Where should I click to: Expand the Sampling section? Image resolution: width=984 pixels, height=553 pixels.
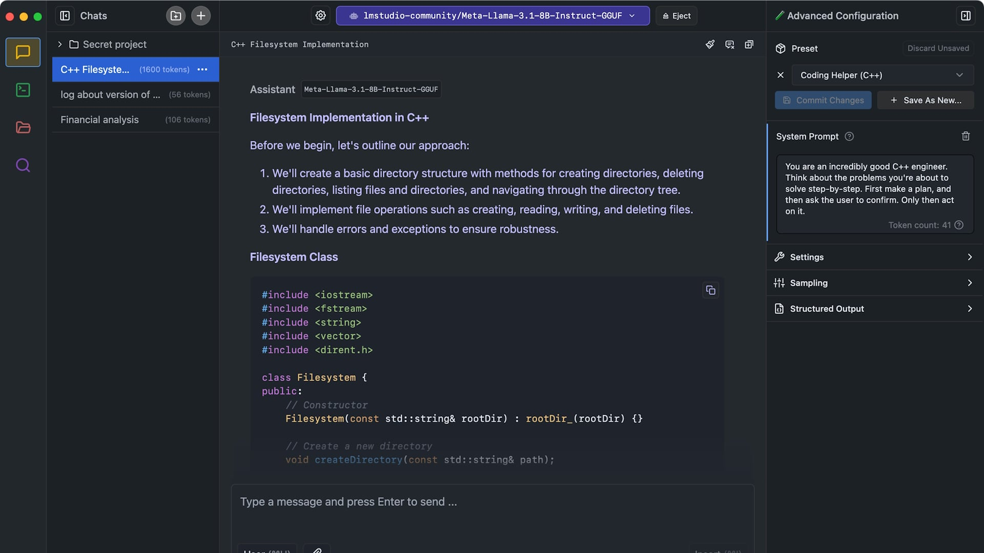[x=874, y=283]
